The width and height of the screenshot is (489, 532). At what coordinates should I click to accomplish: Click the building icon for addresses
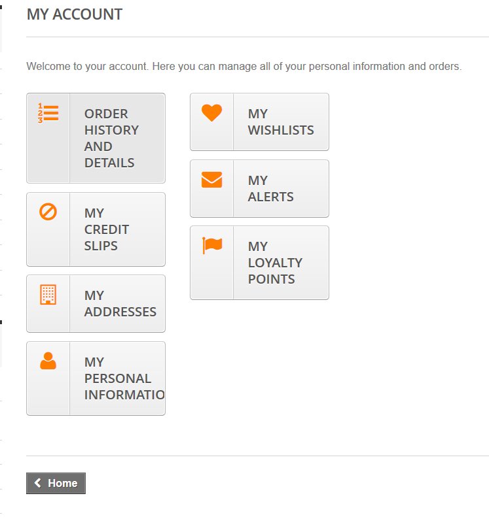48,295
